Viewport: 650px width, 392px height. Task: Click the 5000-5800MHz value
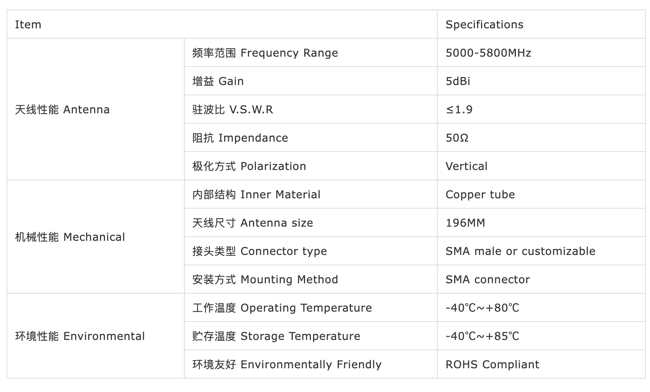(x=488, y=53)
